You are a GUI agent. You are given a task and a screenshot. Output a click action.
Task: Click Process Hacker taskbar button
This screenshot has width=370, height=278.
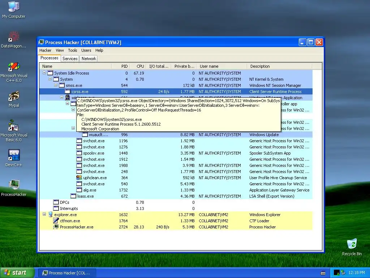click(67, 273)
